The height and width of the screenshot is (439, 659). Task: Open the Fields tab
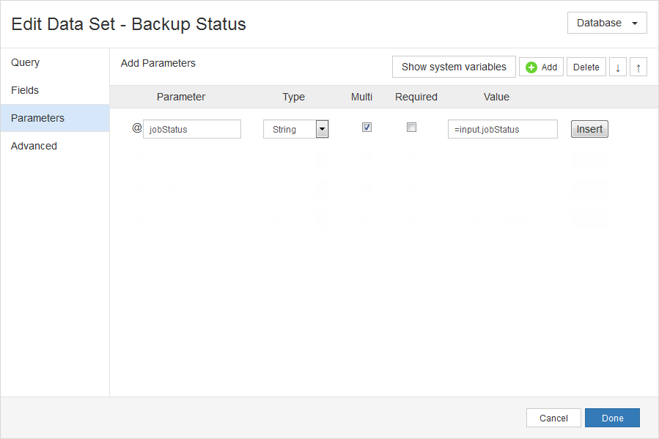coord(26,90)
